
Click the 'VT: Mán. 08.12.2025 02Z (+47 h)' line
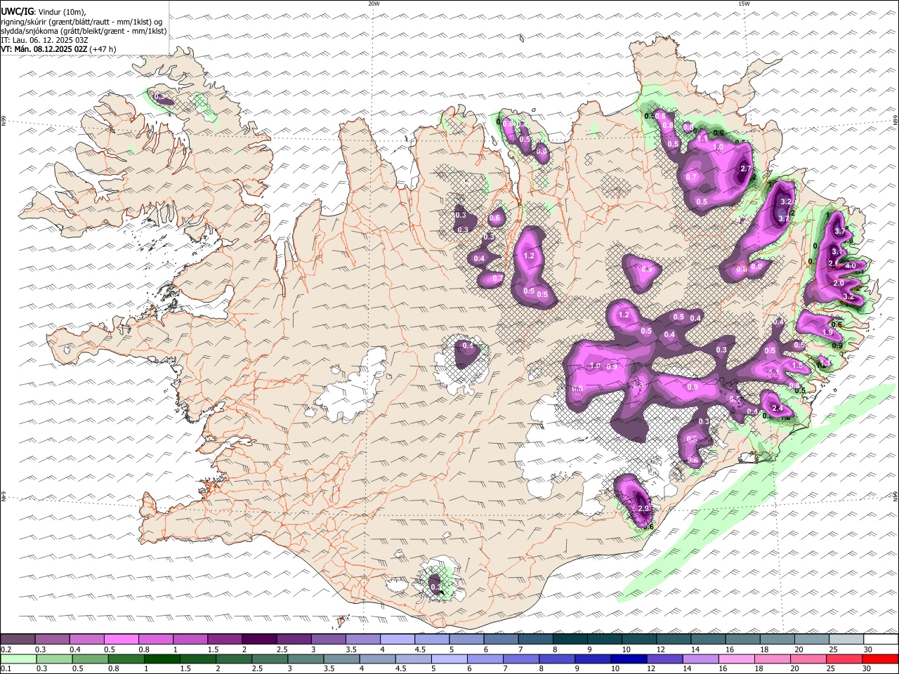(x=58, y=49)
